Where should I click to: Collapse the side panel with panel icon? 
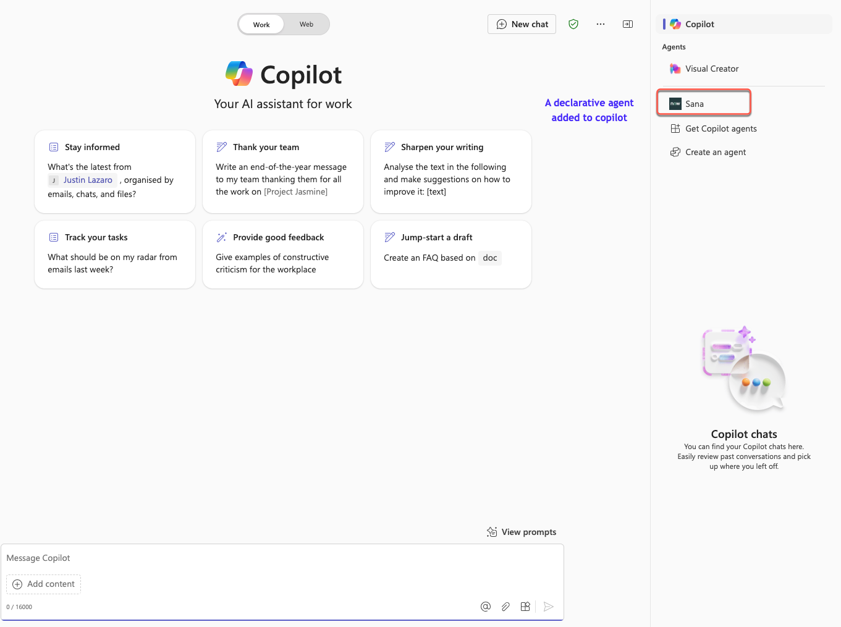click(x=628, y=24)
